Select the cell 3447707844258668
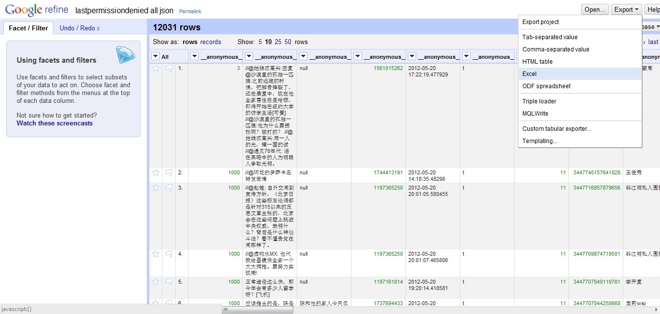This screenshot has width=660, height=314. point(597,303)
